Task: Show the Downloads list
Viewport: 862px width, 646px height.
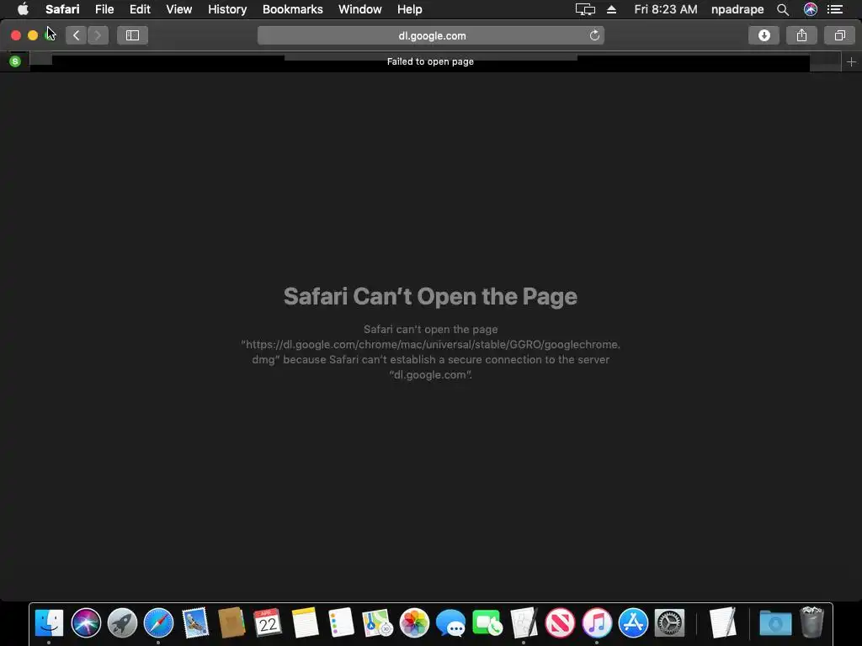Action: [x=764, y=35]
